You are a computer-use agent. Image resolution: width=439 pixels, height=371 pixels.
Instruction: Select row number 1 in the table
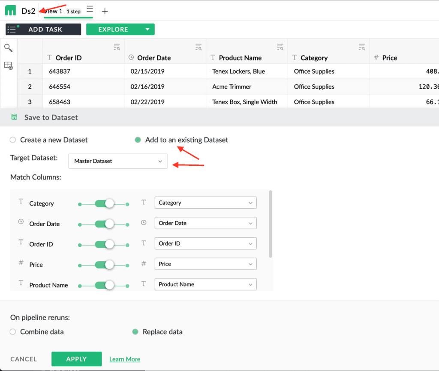coord(30,72)
